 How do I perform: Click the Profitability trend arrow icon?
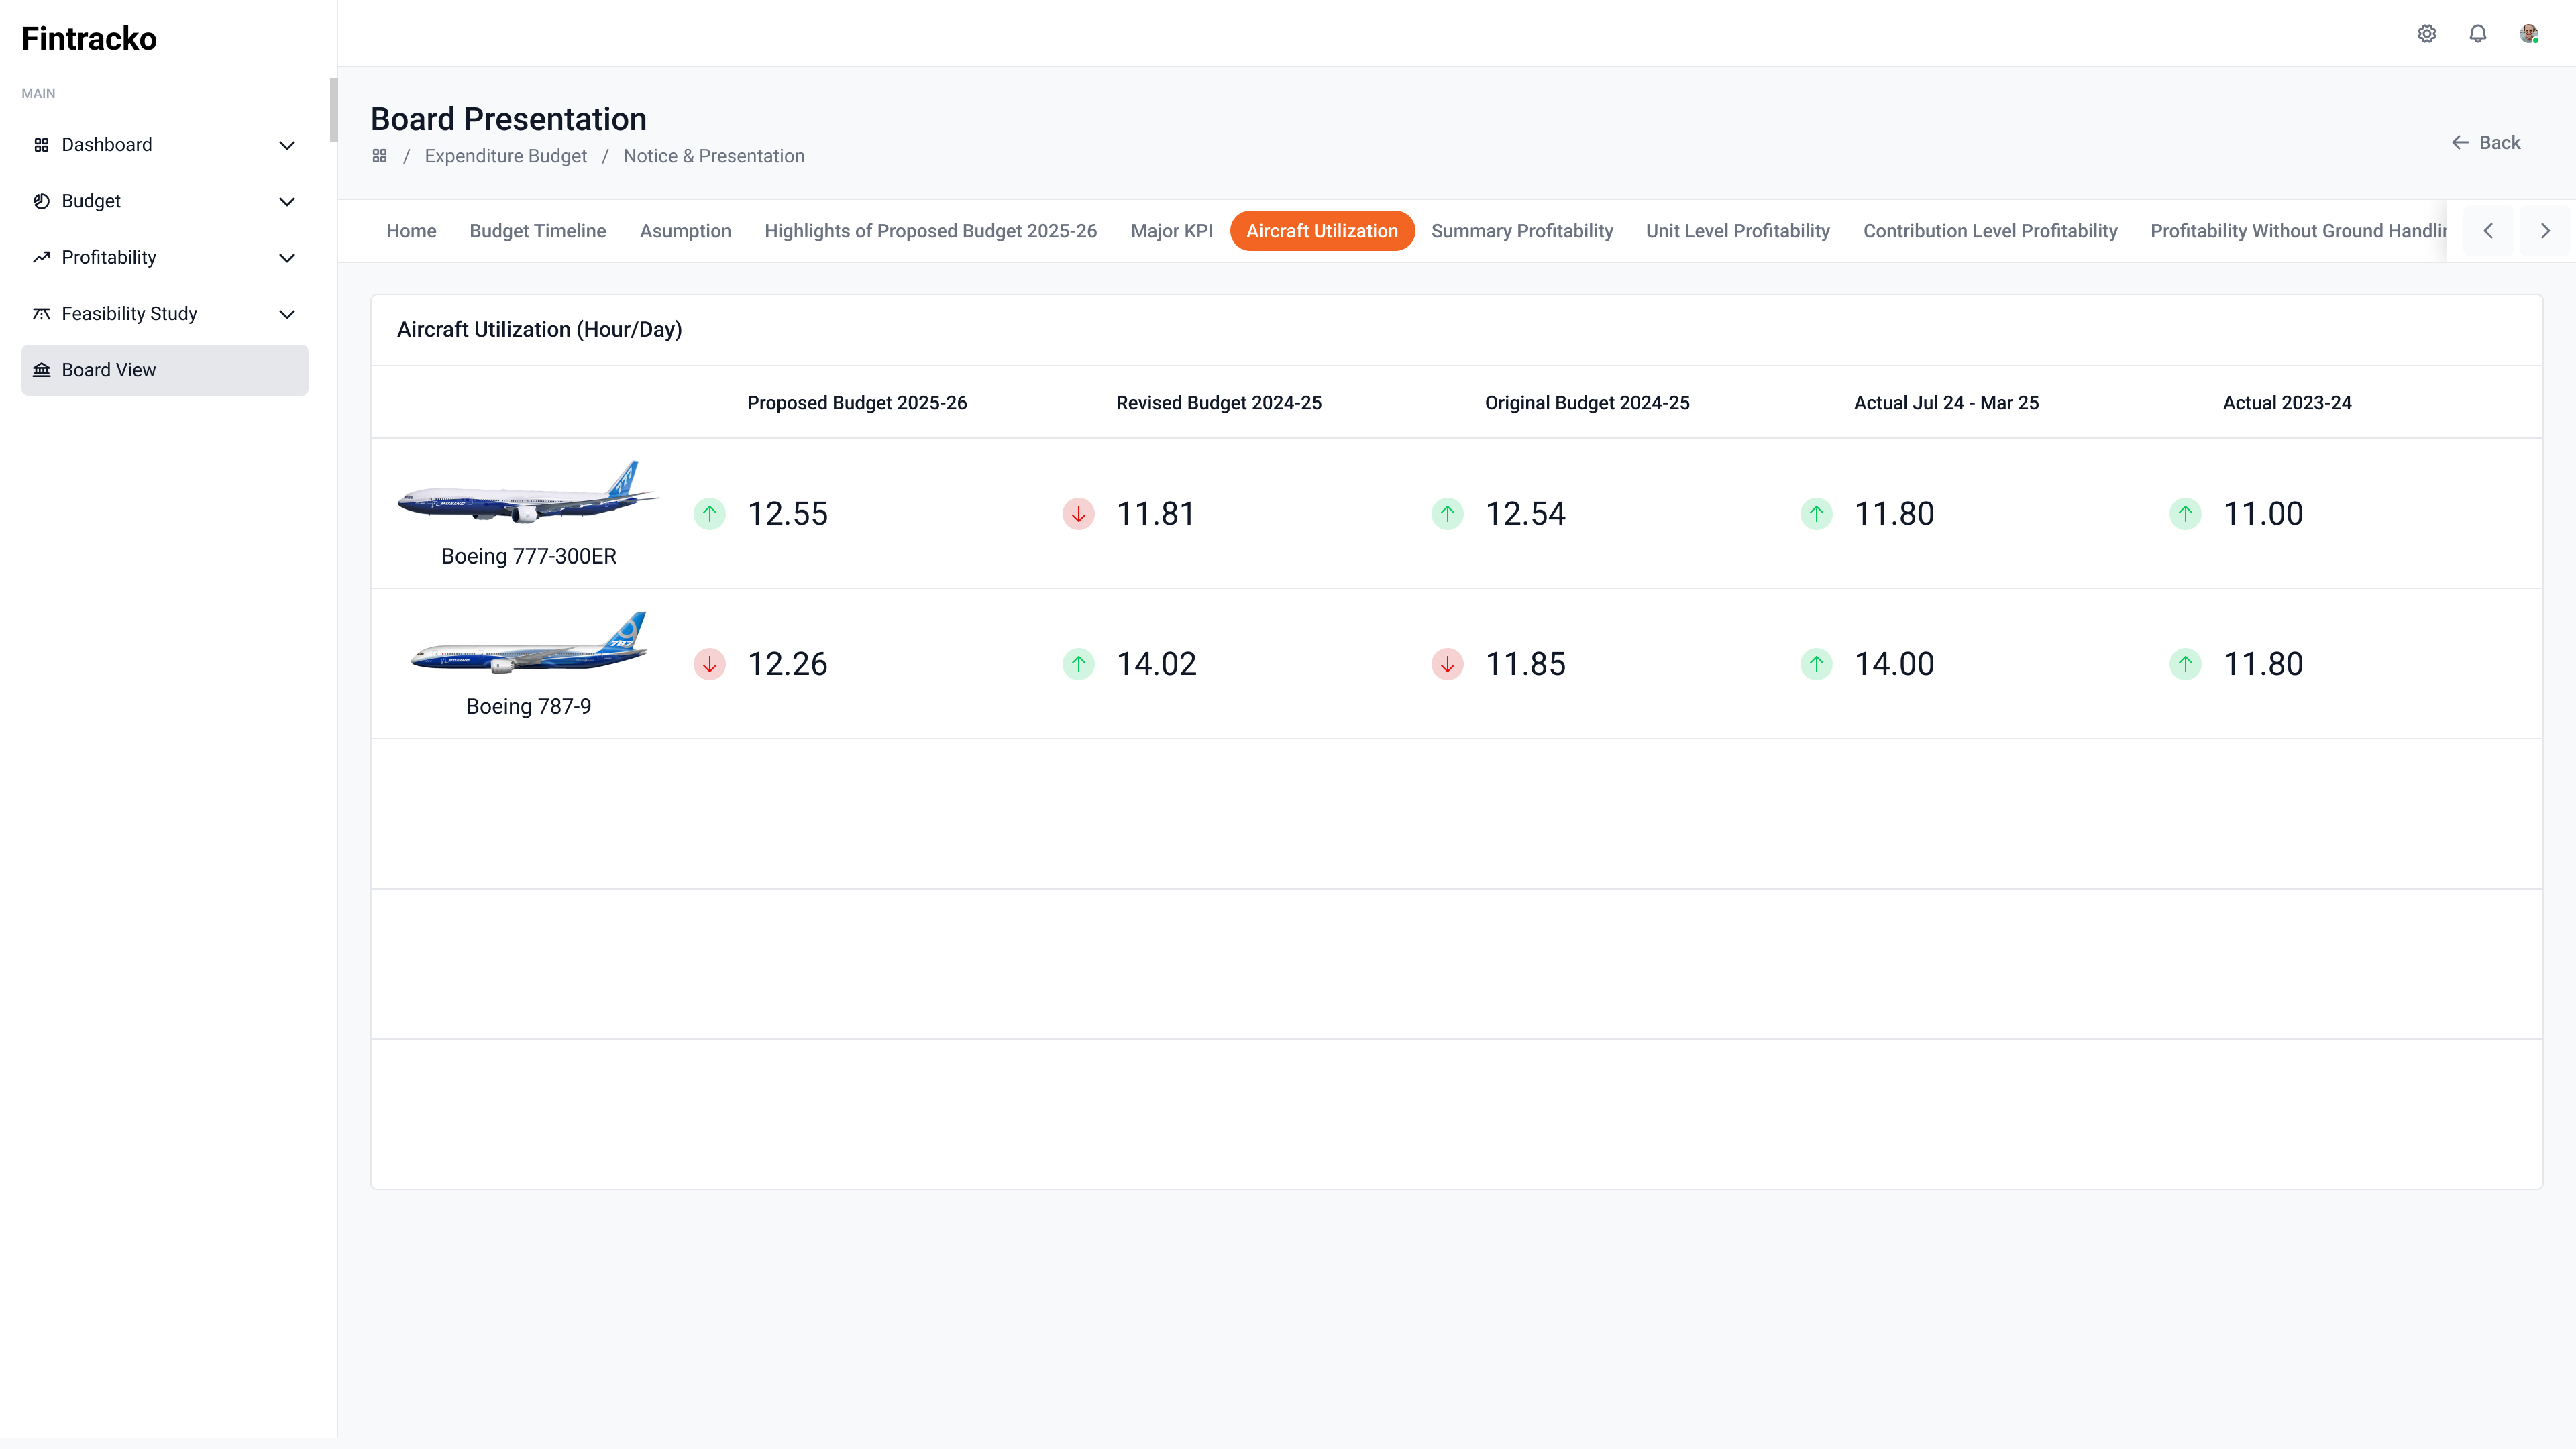(41, 257)
